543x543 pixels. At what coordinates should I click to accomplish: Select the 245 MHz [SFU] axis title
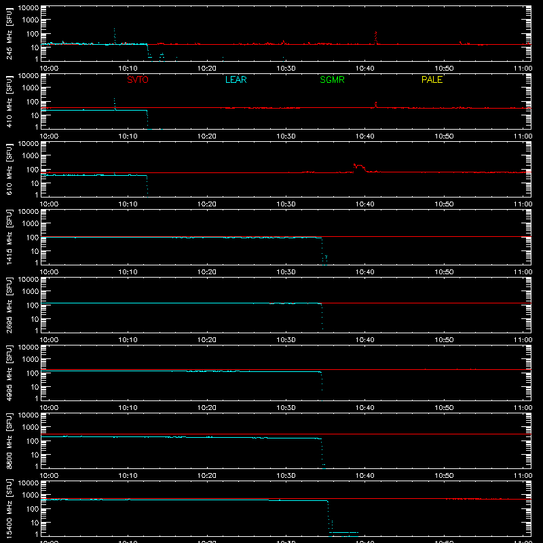(10, 33)
